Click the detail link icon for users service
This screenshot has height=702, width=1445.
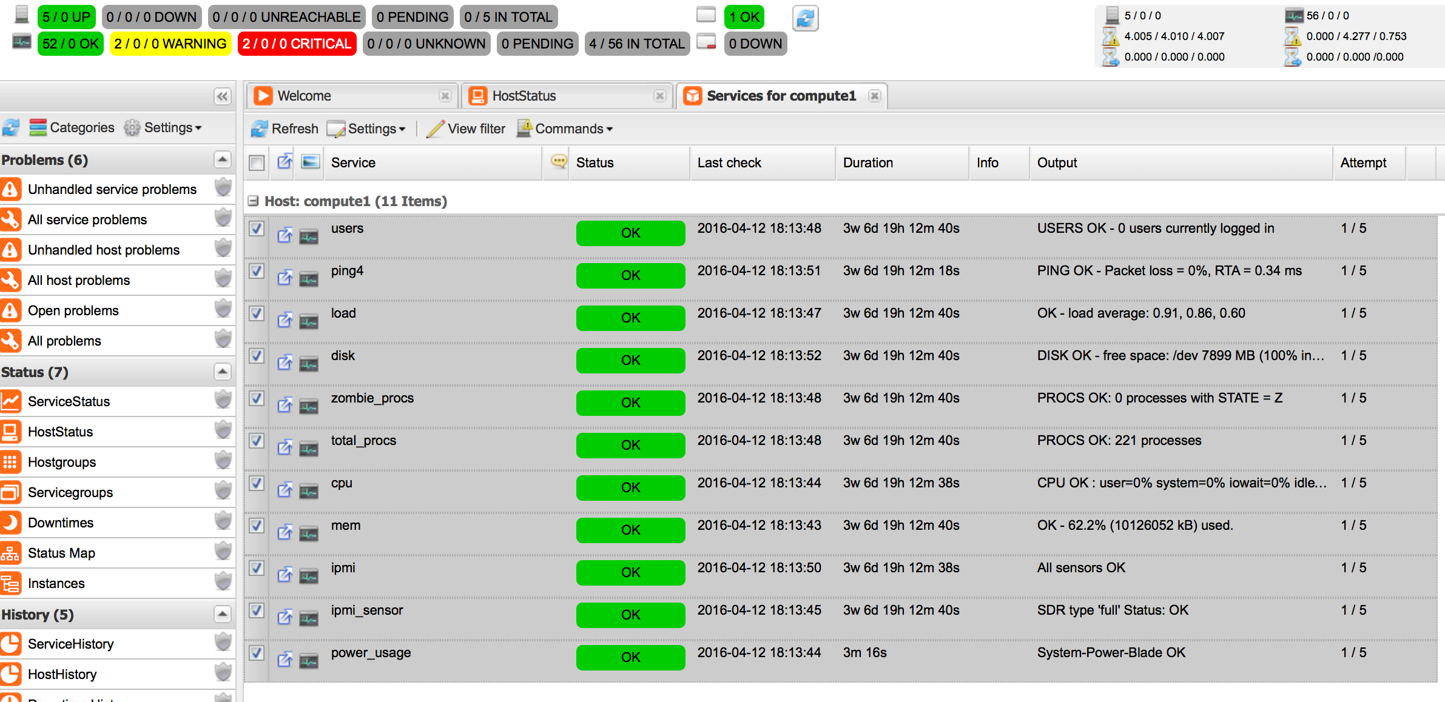(x=285, y=235)
